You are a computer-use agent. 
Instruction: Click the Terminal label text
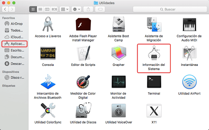tap(154, 93)
